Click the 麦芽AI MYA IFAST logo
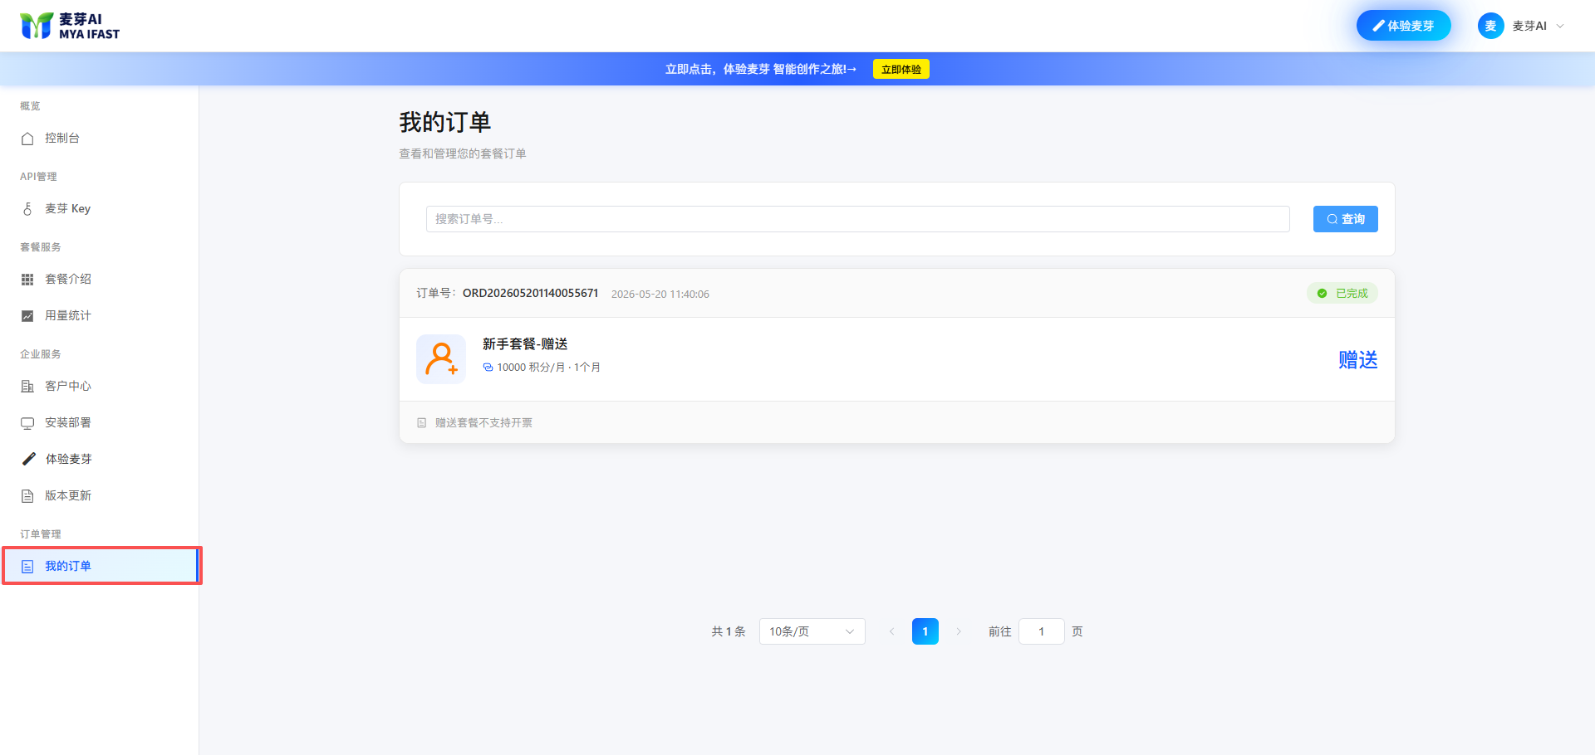The width and height of the screenshot is (1595, 755). pos(70,26)
